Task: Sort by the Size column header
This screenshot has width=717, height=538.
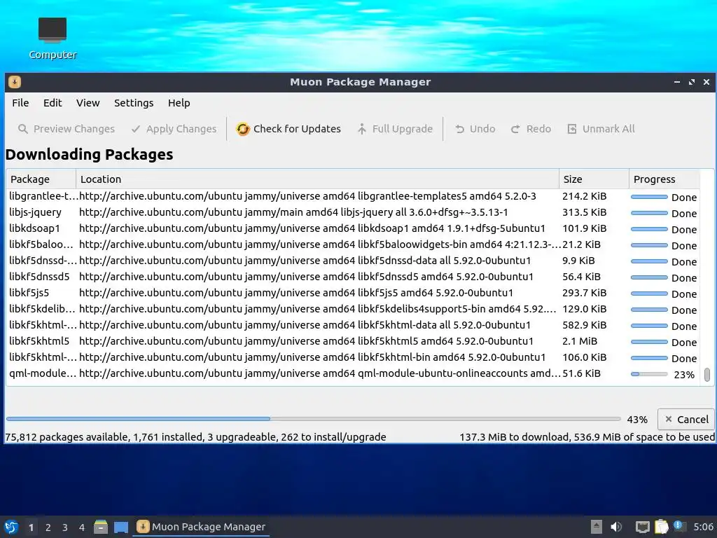Action: pyautogui.click(x=594, y=179)
